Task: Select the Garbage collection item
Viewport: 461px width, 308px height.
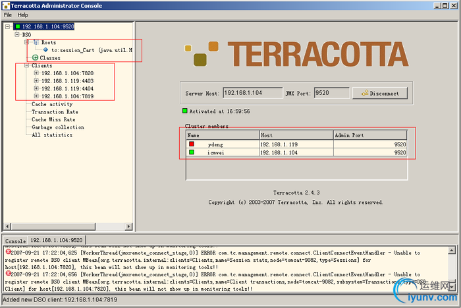Action: 58,127
